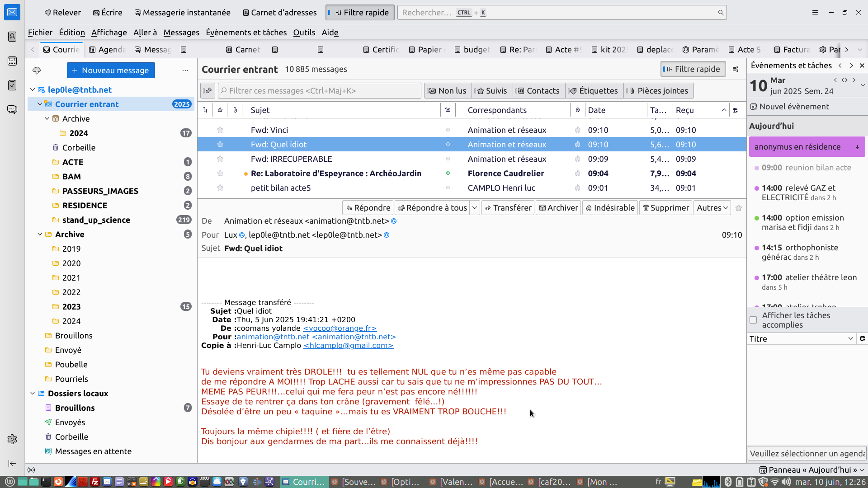868x488 pixels.
Task: Star the 'Fwd: Vinci' message
Action: (220, 130)
